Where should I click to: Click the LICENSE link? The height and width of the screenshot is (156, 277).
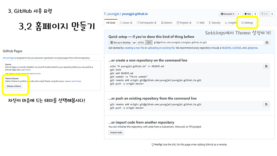pos(237,48)
